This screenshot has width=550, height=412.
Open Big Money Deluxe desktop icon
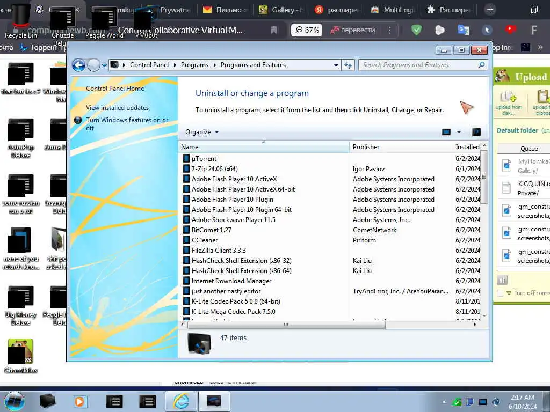[x=21, y=305]
